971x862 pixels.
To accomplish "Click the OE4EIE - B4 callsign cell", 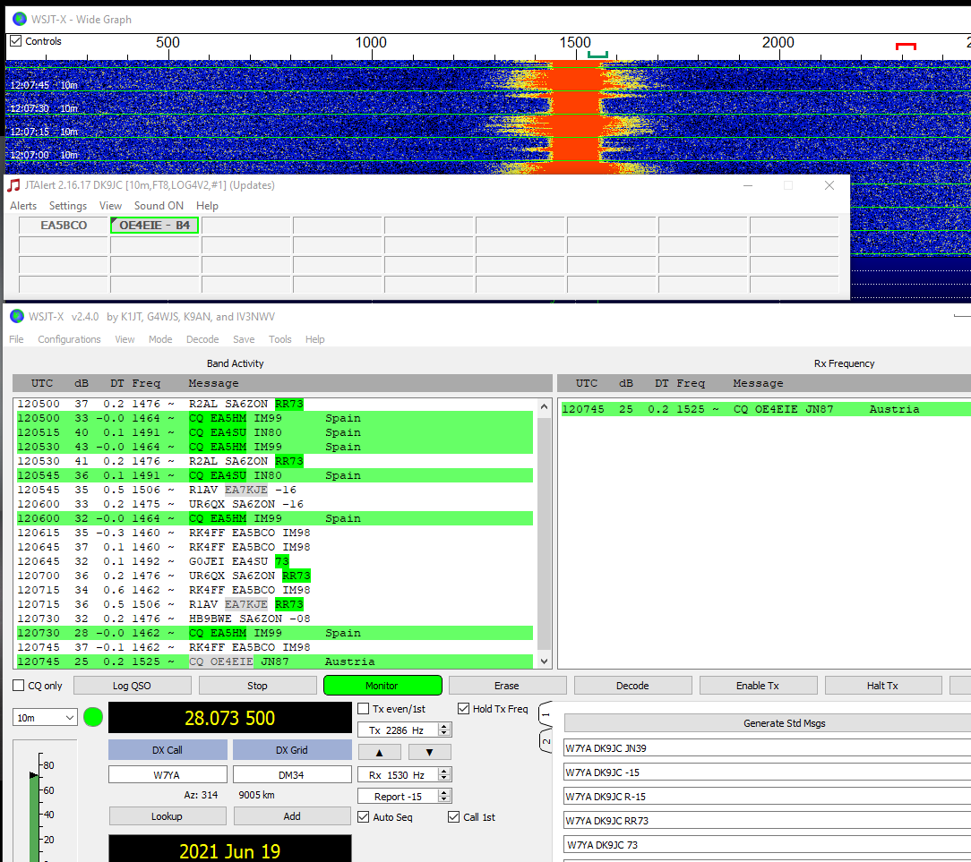I will (x=154, y=226).
